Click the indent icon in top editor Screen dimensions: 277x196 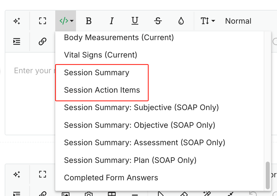(x=16, y=42)
